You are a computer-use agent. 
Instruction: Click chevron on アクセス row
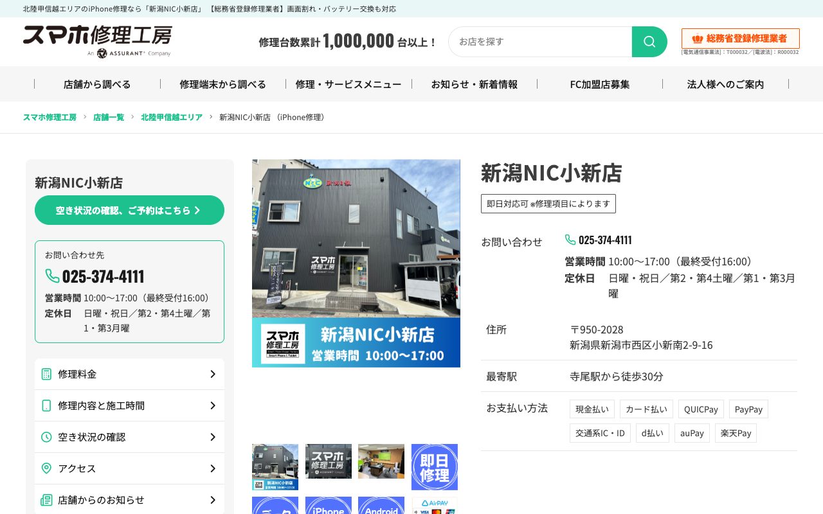pyautogui.click(x=213, y=468)
